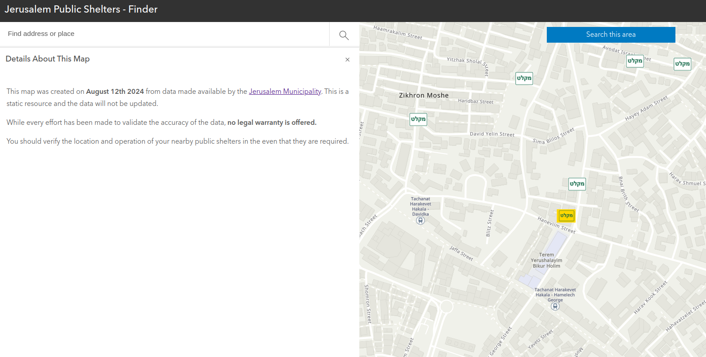The height and width of the screenshot is (357, 706).
Task: Click the search magnifier icon
Action: [x=344, y=35]
